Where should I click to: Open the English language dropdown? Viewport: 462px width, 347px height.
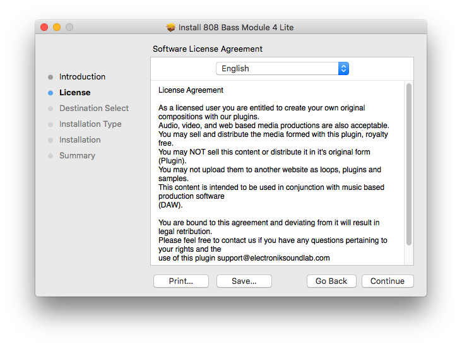[x=282, y=68]
